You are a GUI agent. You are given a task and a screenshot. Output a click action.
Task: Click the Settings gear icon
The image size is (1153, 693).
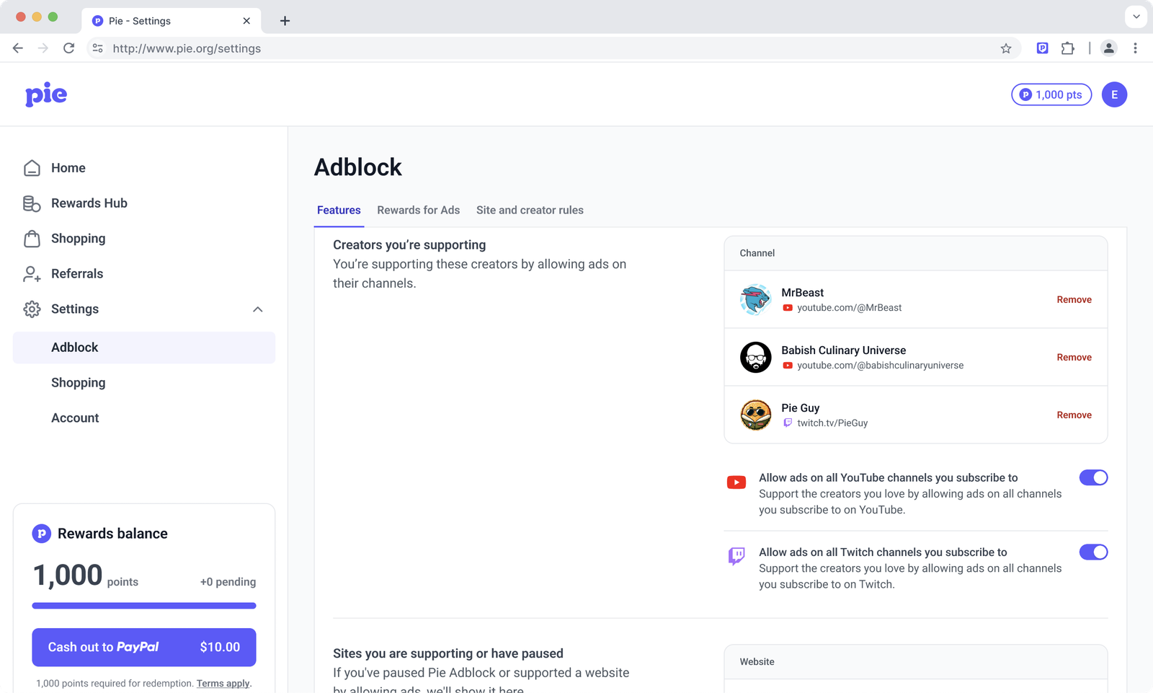coord(32,309)
